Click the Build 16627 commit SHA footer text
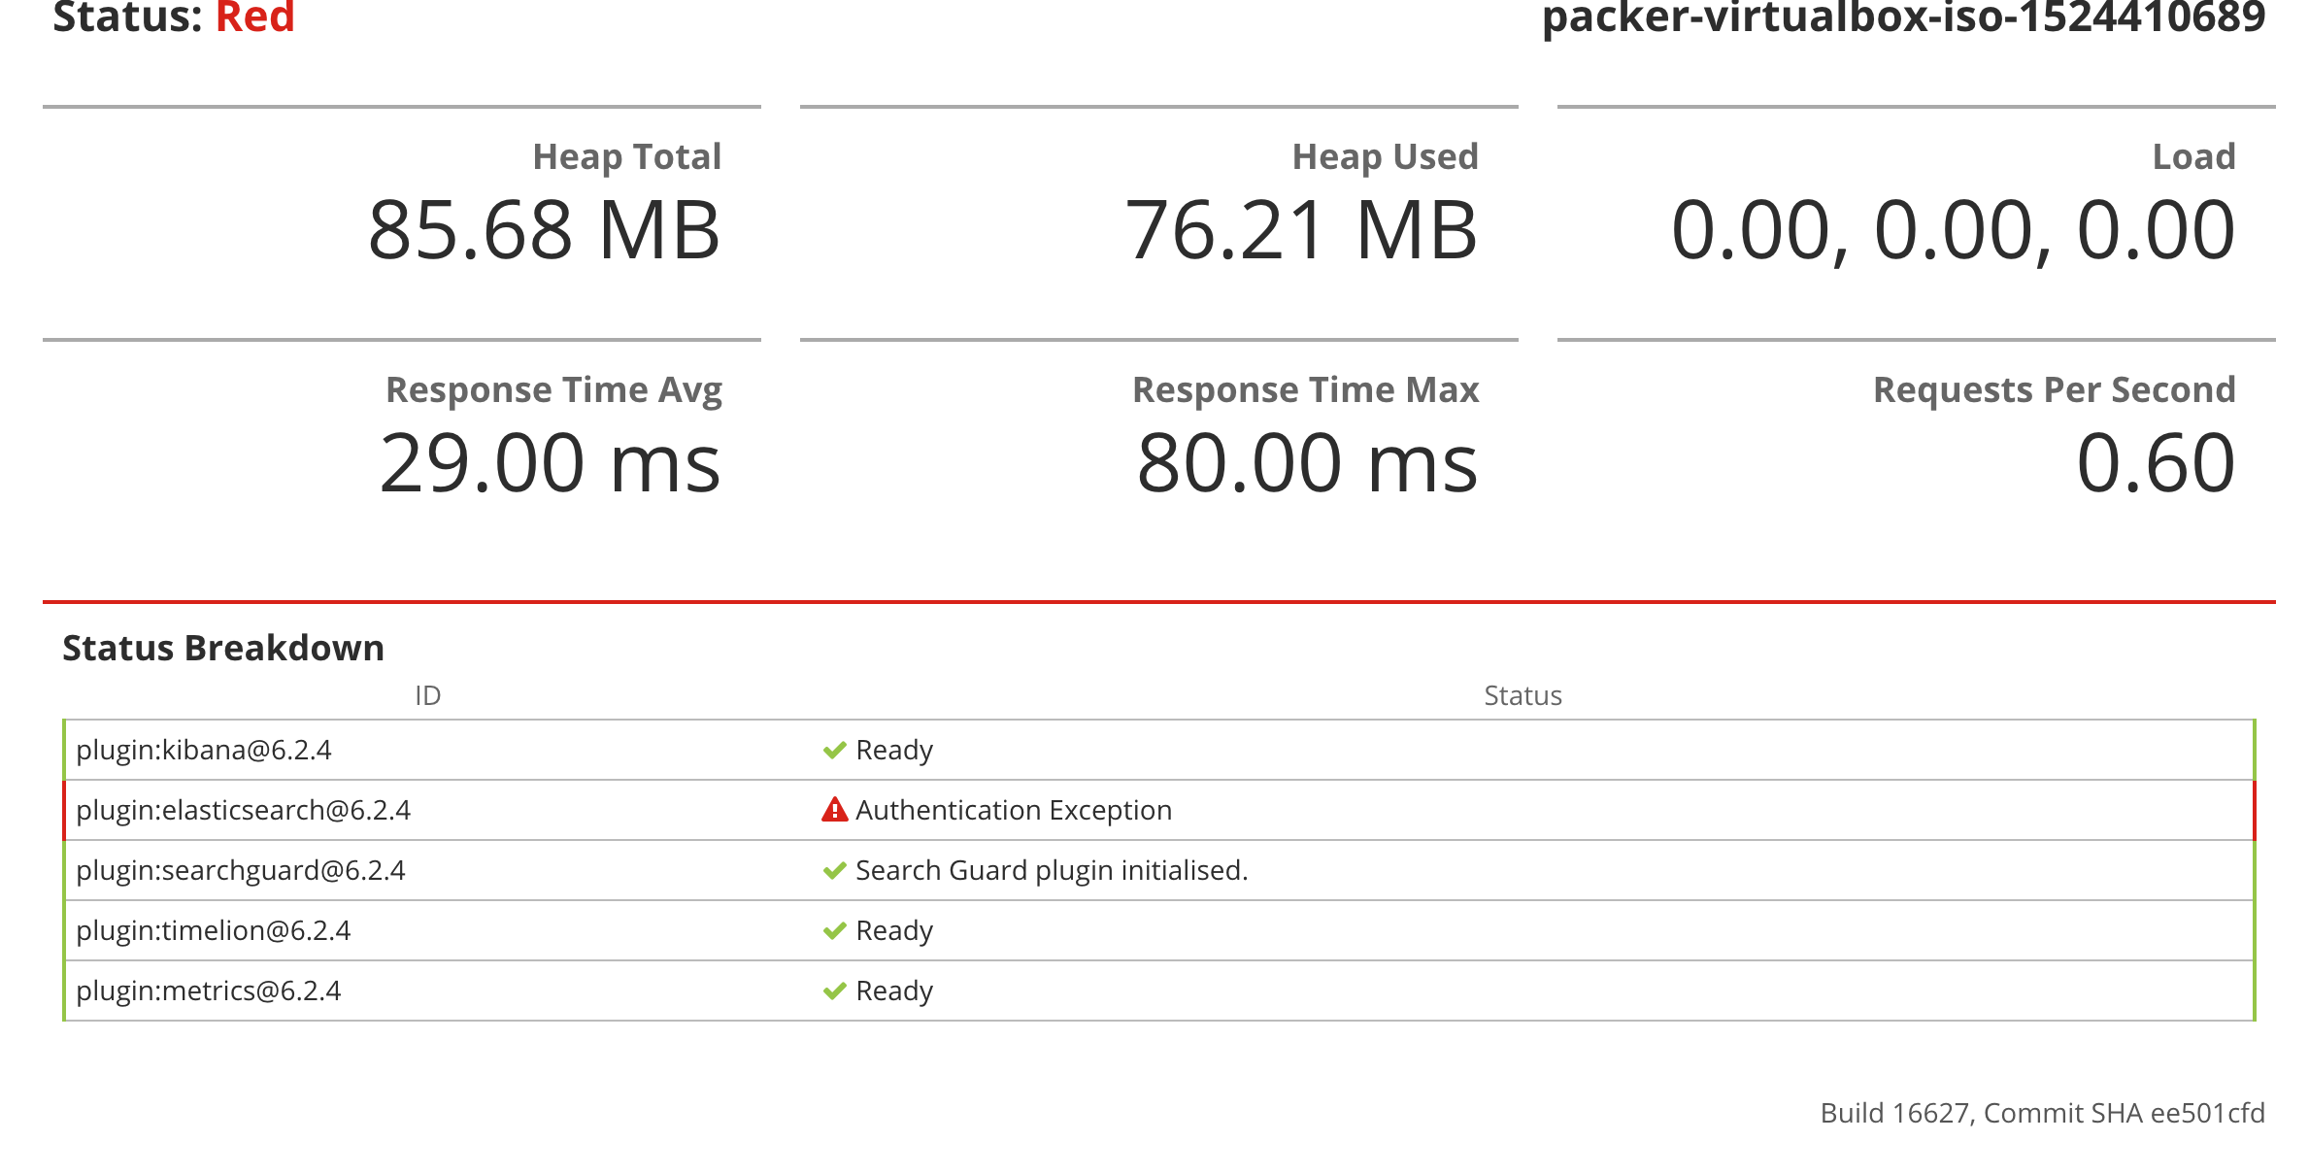 tap(2043, 1114)
